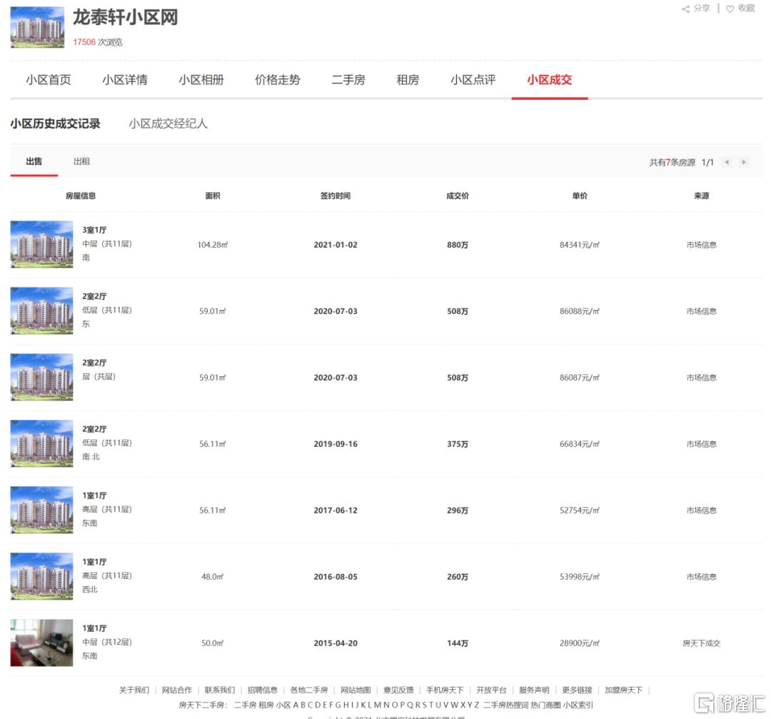
Task: Open the 网站地图 footer link
Action: pyautogui.click(x=356, y=690)
